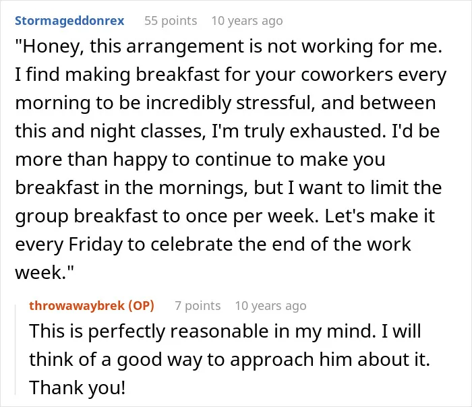Click 'celebrate the end of the work' line
The image size is (472, 407).
pos(281,244)
